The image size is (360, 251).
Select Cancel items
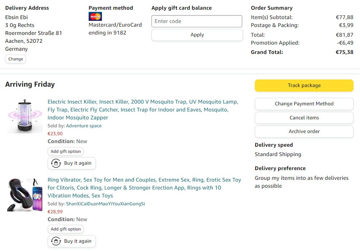304,118
